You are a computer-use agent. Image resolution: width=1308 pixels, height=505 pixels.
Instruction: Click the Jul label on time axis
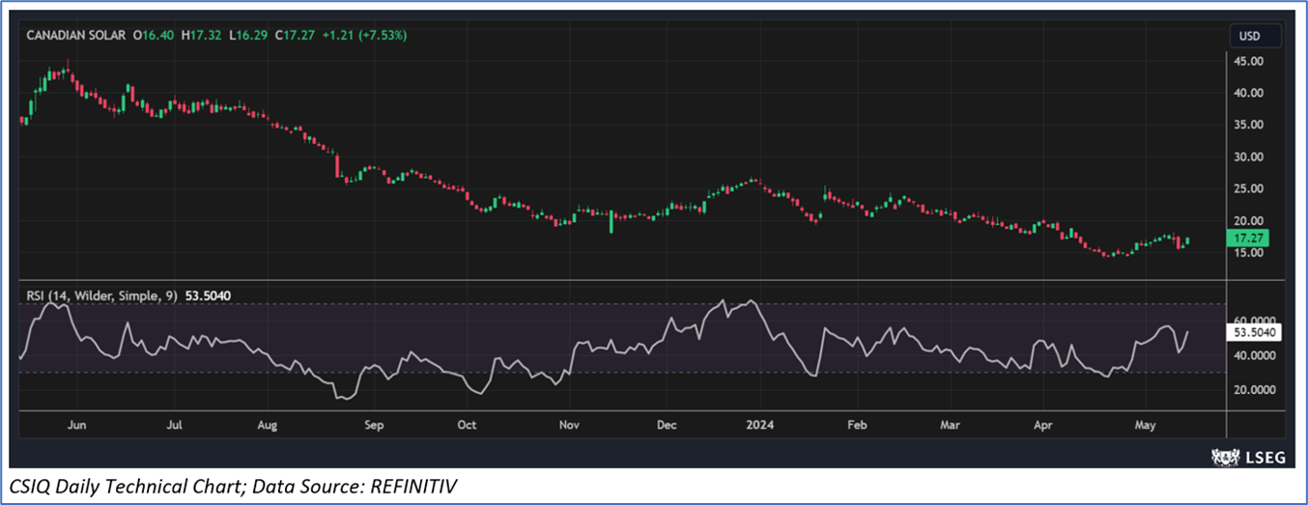click(x=174, y=424)
